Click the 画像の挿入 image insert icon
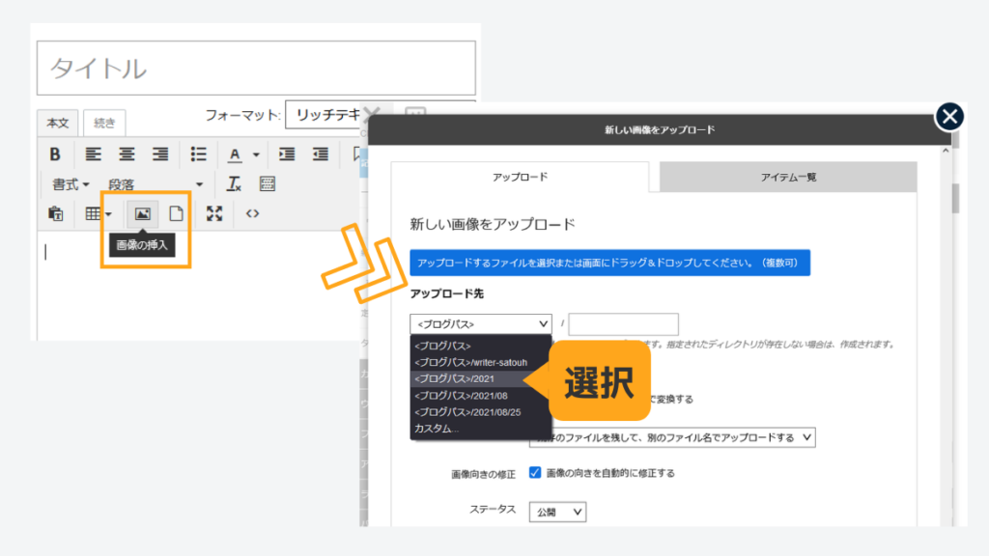 click(x=142, y=213)
